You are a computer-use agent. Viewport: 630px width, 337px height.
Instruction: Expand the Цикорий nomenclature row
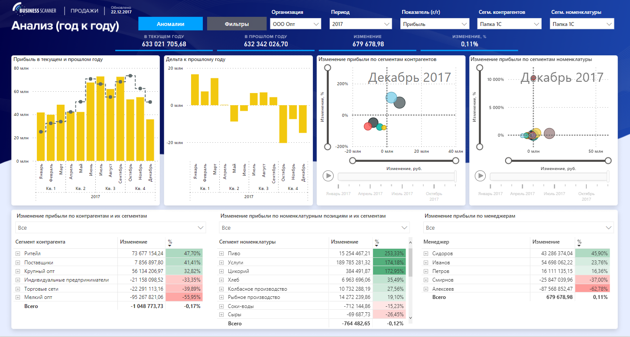pos(221,271)
